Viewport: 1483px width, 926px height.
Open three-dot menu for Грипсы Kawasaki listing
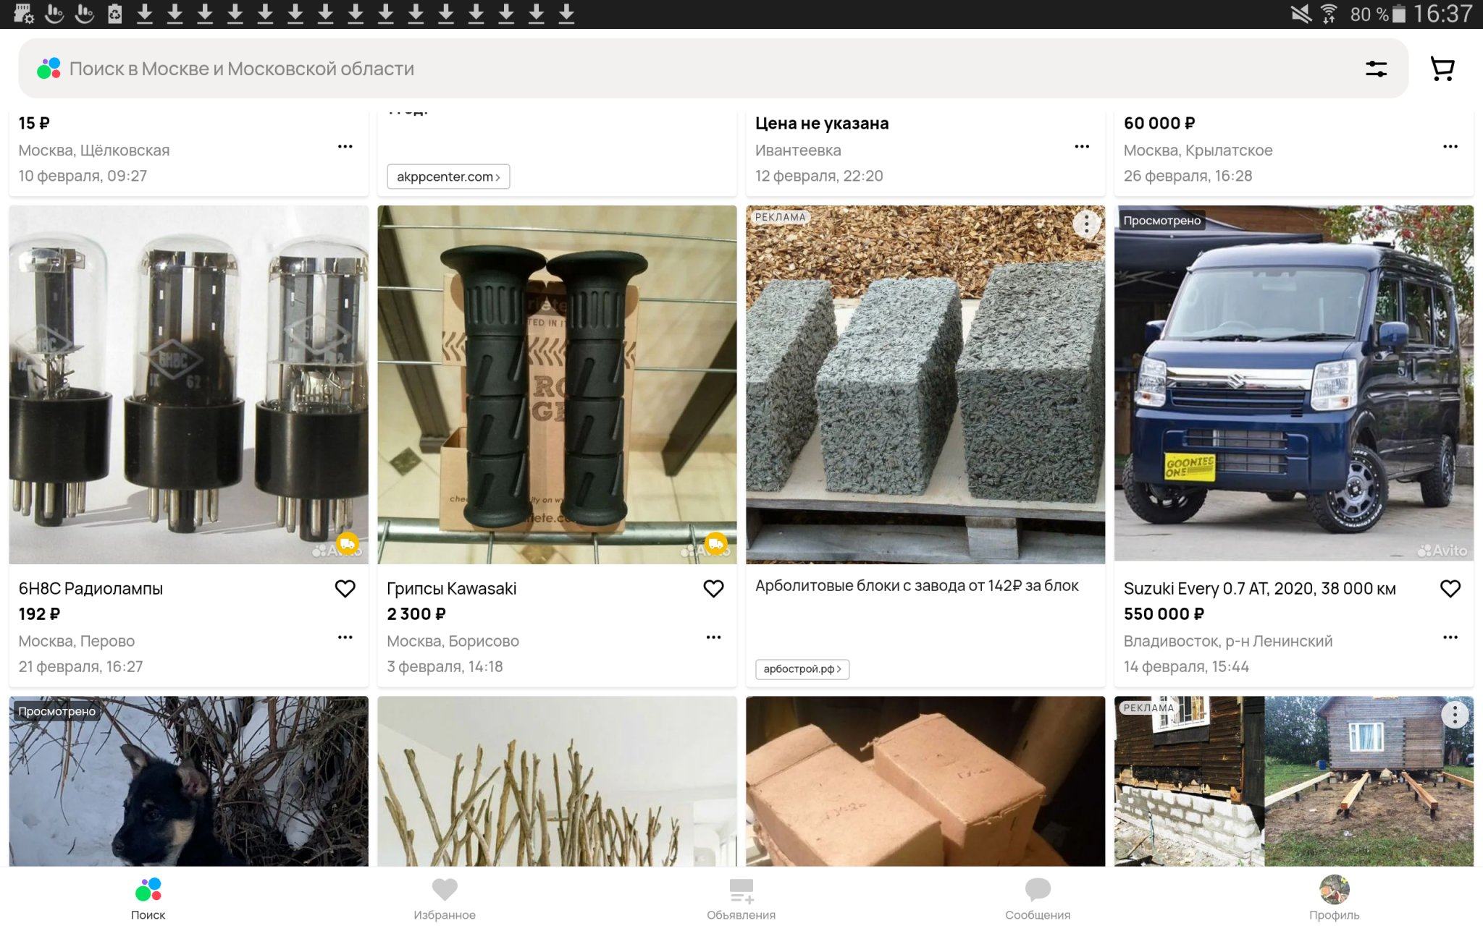click(713, 637)
